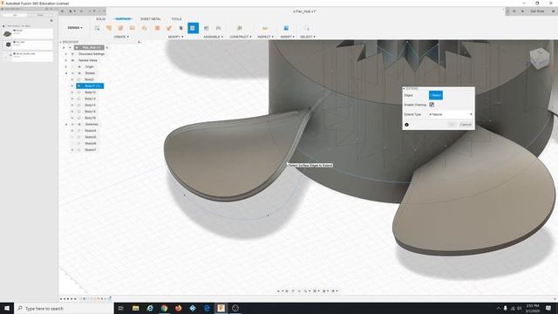558x314 pixels.
Task: Click the Viewports icon in bottom navigation bar
Action: point(333,290)
